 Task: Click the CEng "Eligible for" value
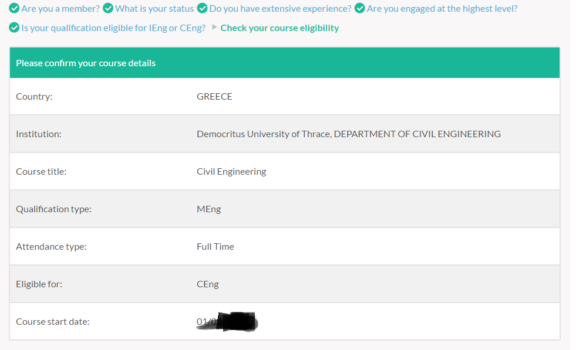point(208,284)
